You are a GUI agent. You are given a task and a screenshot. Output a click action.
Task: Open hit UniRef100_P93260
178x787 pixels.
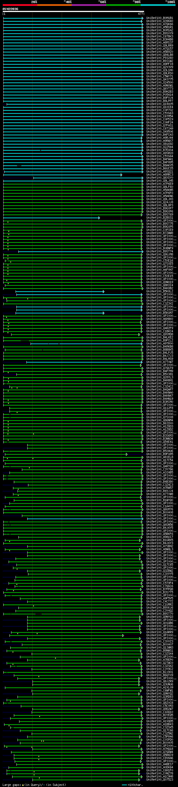(160, 58)
